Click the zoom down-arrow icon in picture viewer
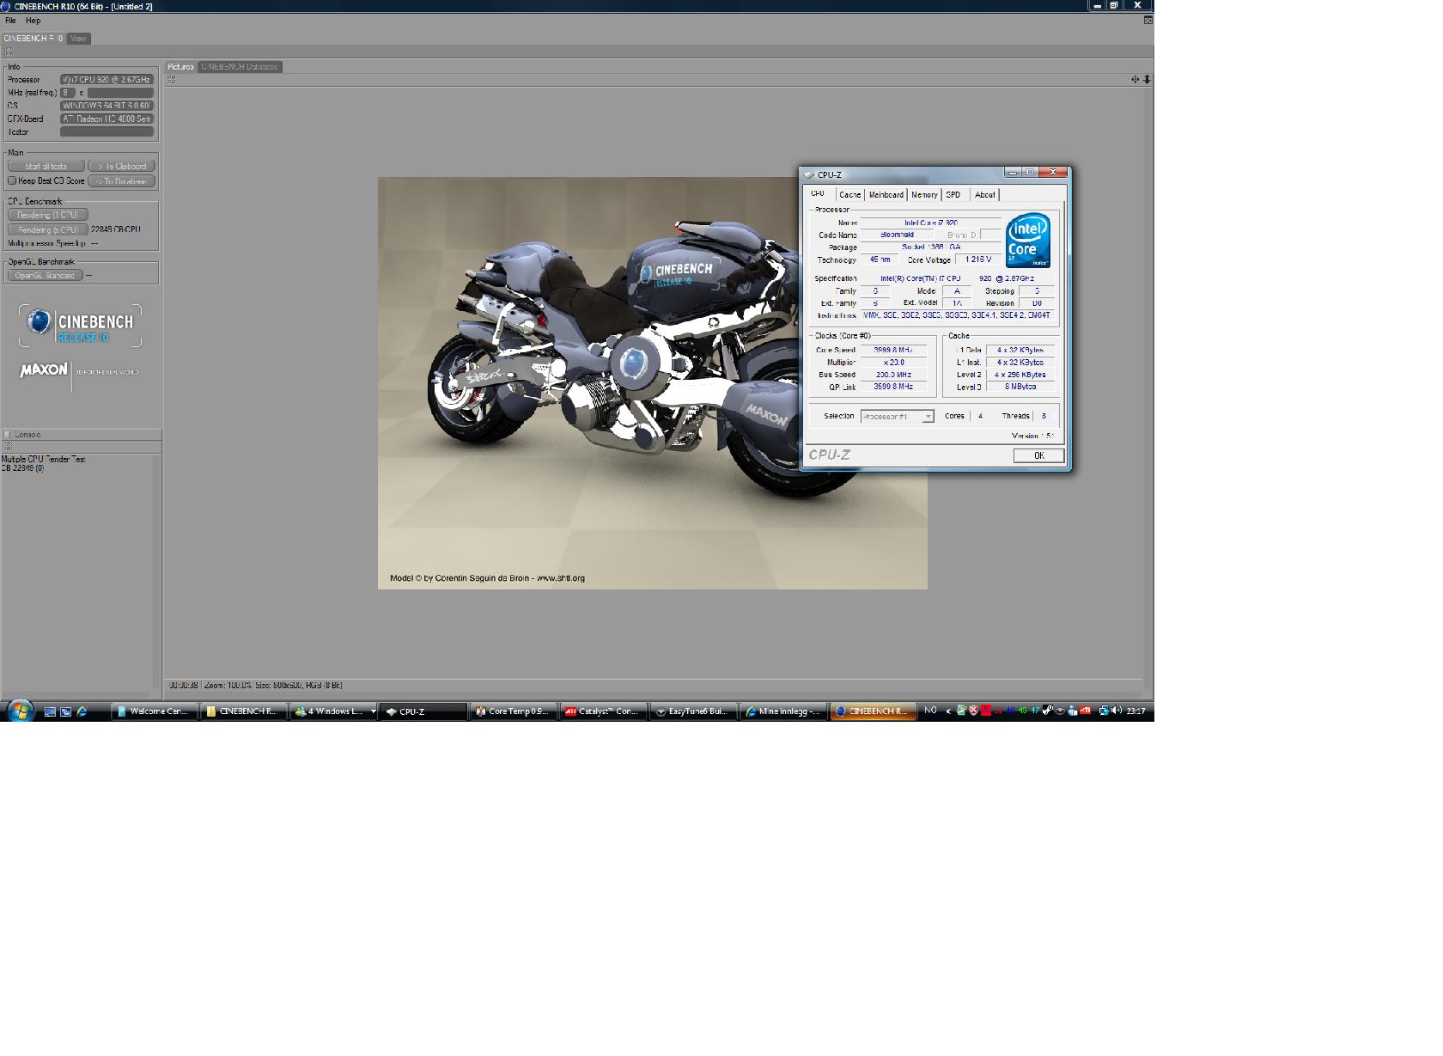Screen dimensions: 1443x1056 pos(1147,80)
